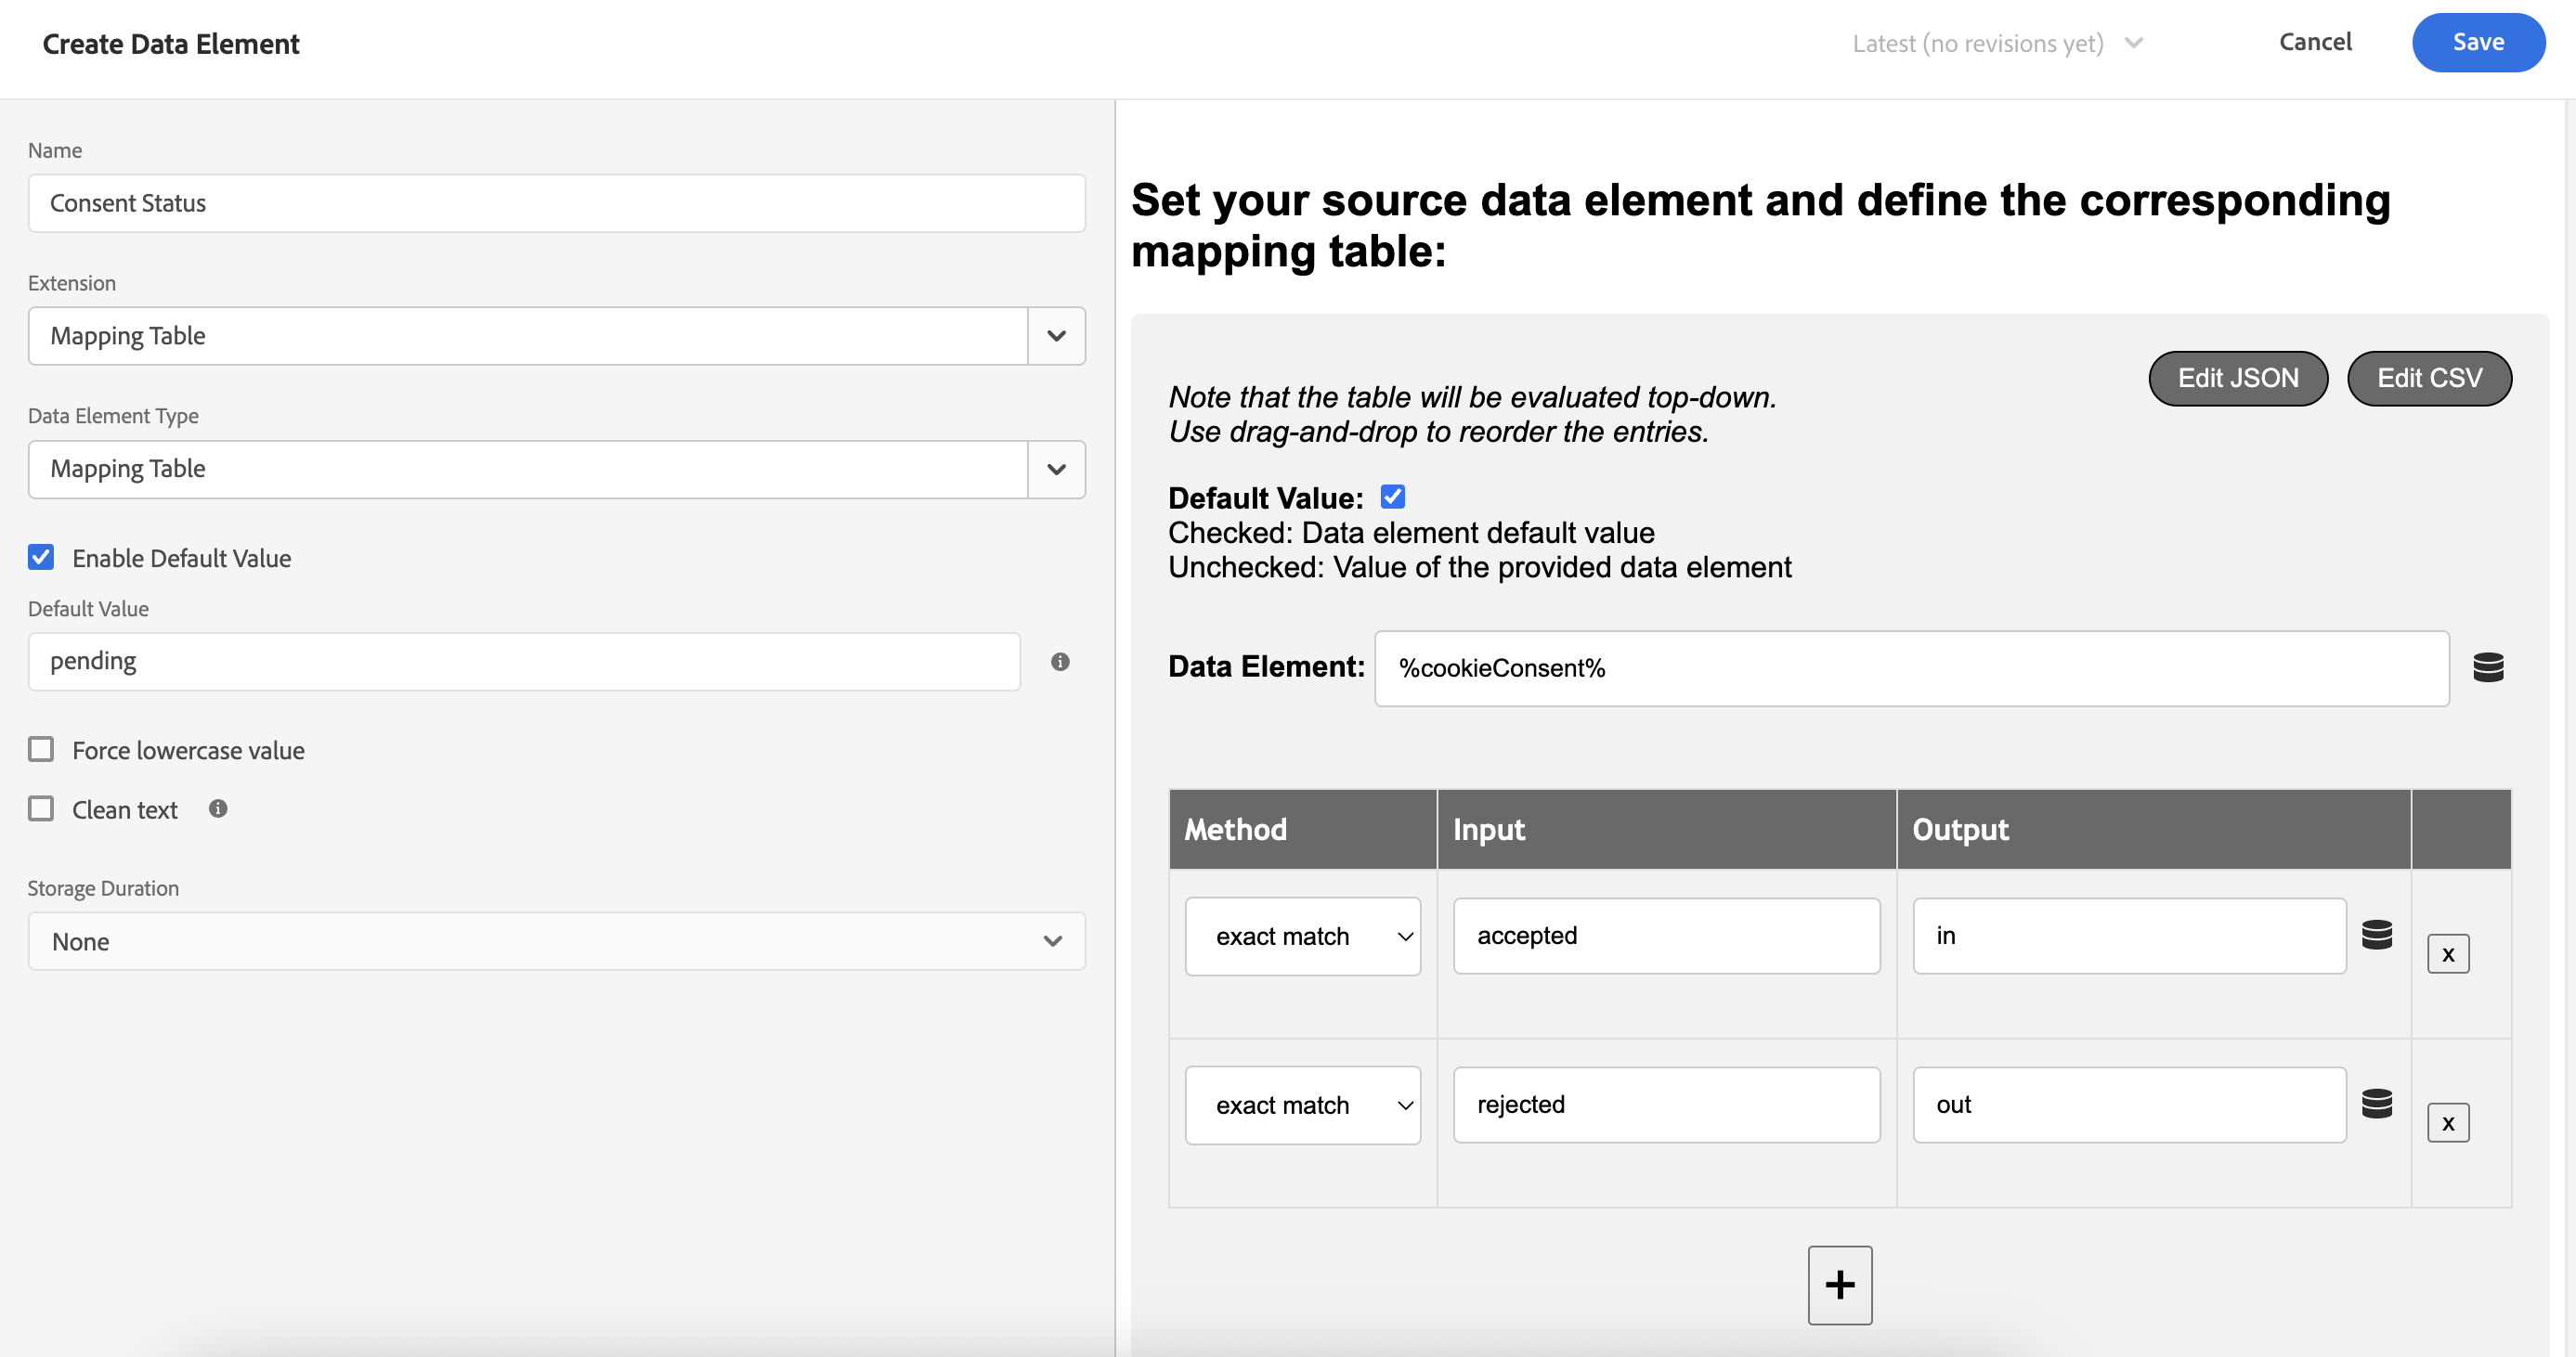The image size is (2576, 1357).
Task: Click the info icon next to Clean text
Action: (x=218, y=808)
